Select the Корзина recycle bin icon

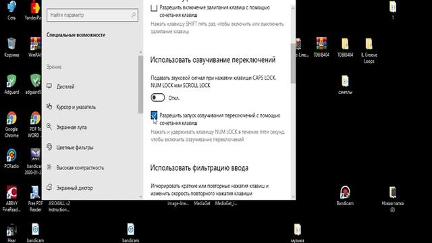[11, 47]
